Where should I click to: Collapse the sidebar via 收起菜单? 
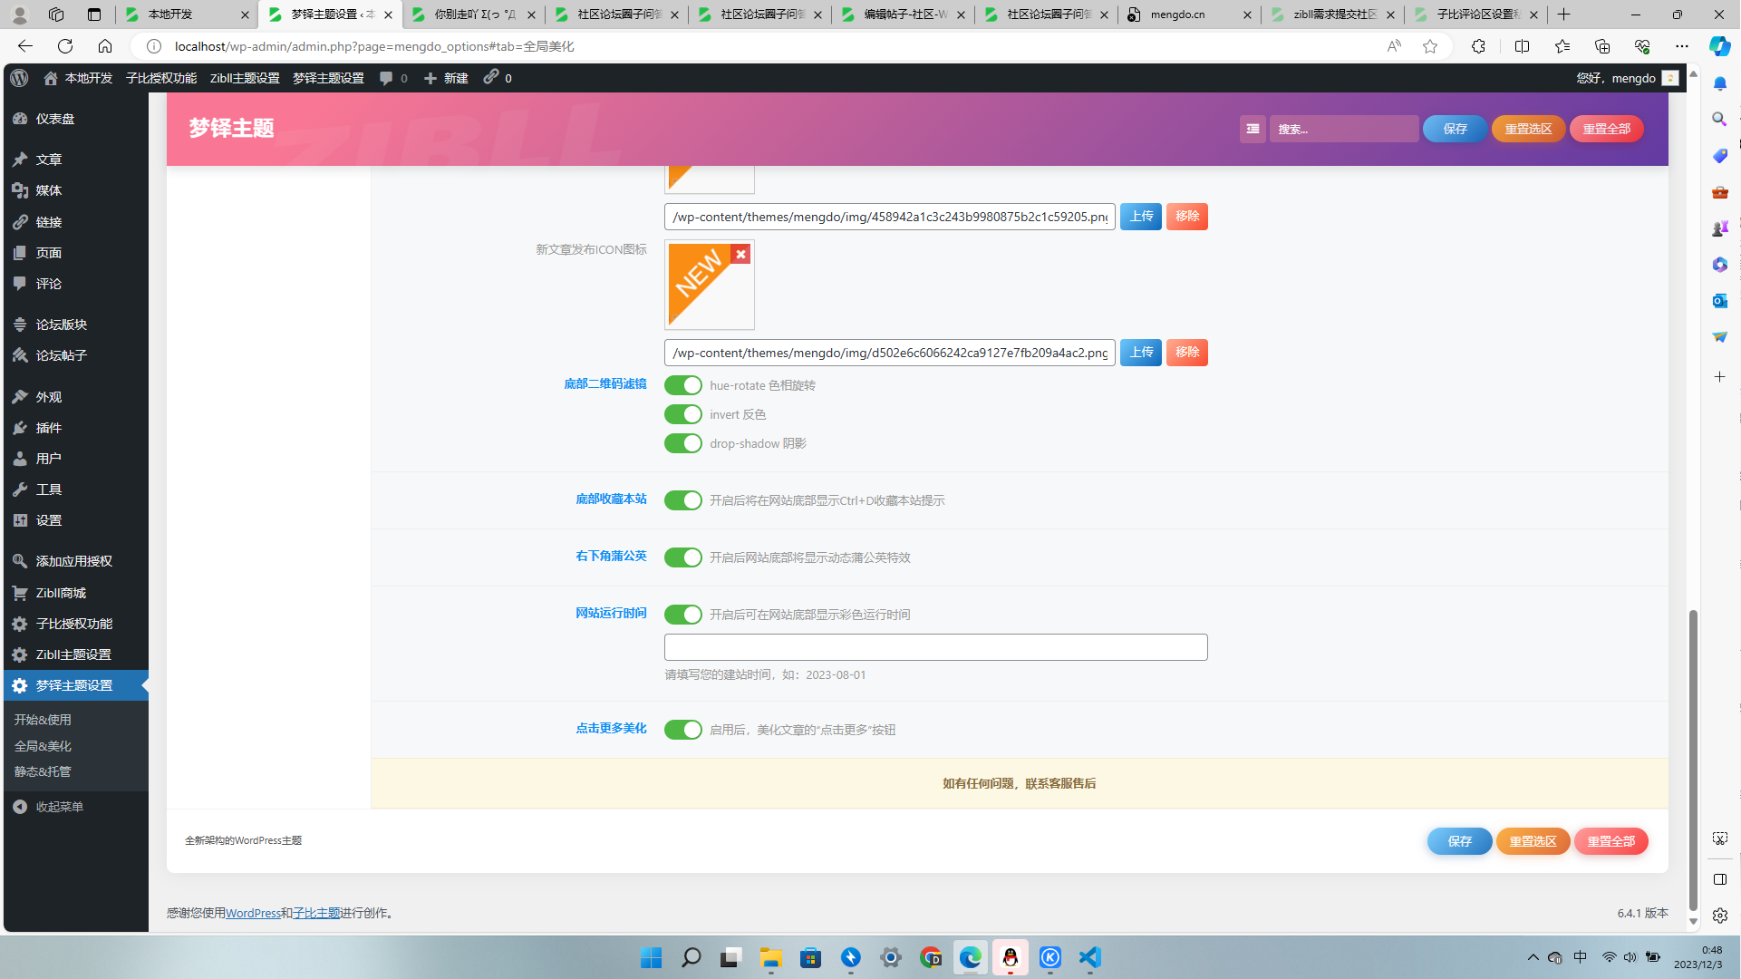[x=59, y=807]
